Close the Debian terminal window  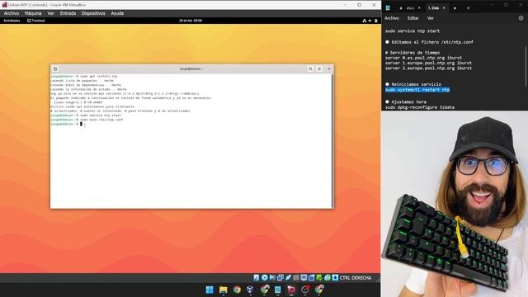point(329,68)
